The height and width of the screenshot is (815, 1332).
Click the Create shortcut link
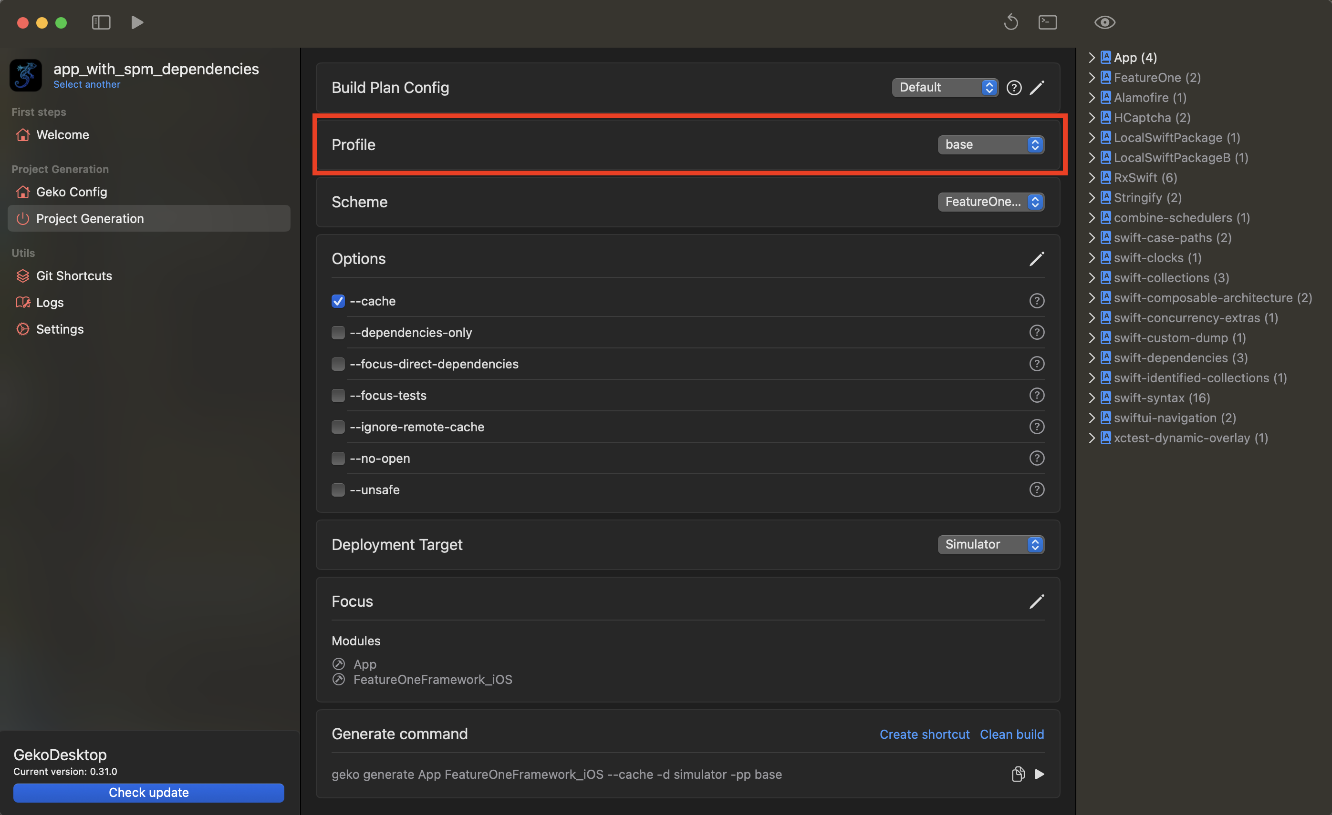[x=924, y=734]
